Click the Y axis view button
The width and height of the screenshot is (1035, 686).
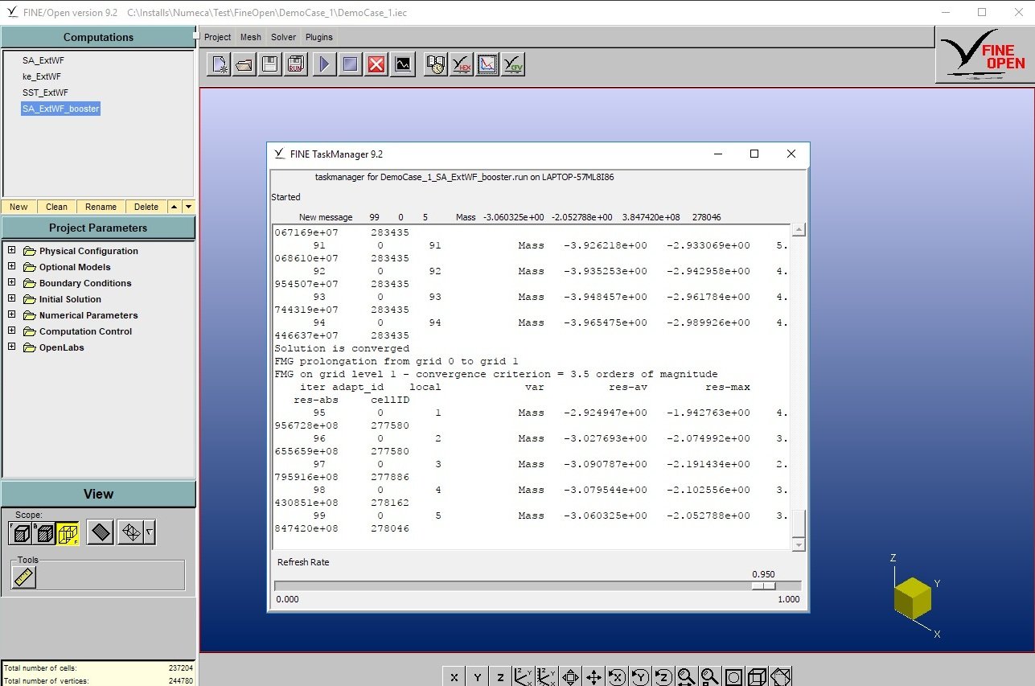[477, 677]
